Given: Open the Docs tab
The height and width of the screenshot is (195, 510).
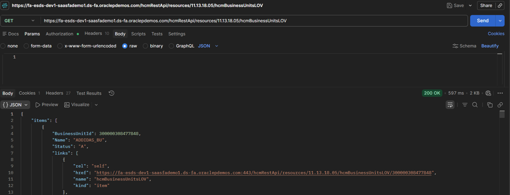Looking at the screenshot, I should [x=11, y=34].
